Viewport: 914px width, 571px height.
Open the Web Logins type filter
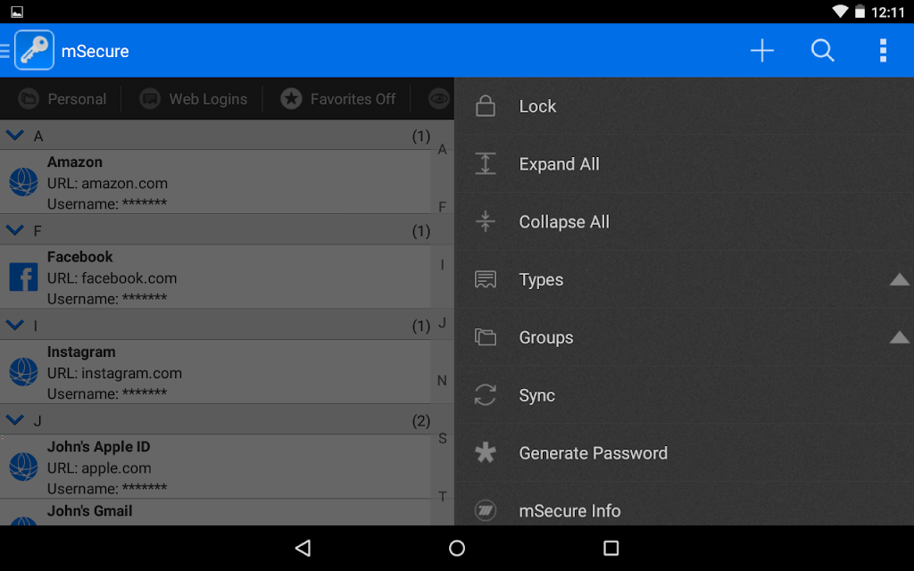[194, 99]
